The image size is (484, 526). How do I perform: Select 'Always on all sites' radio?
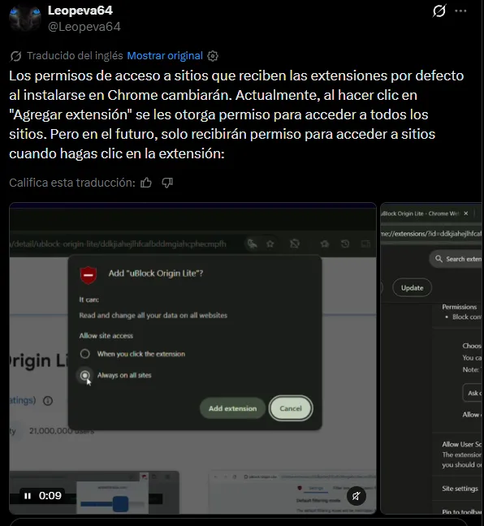85,375
